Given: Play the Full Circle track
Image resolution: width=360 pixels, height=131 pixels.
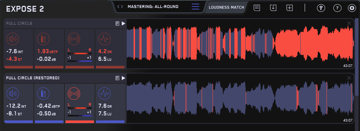Looking at the screenshot, I should (x=123, y=23).
